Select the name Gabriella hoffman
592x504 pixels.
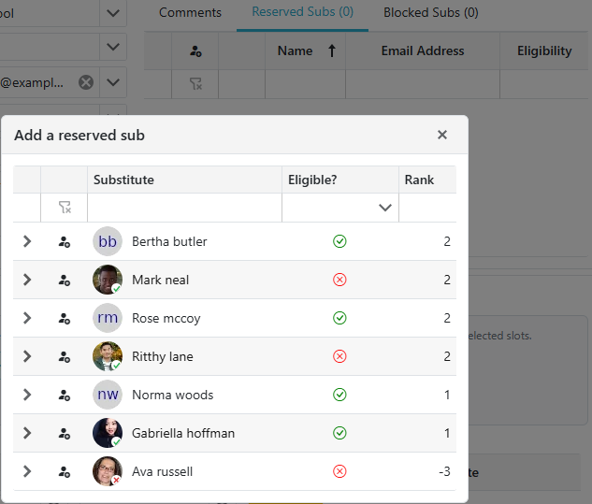pyautogui.click(x=183, y=433)
